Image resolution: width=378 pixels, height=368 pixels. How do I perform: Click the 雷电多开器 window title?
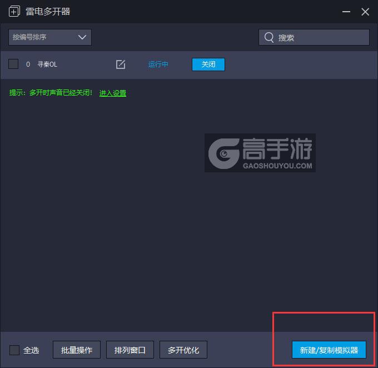[x=48, y=11]
